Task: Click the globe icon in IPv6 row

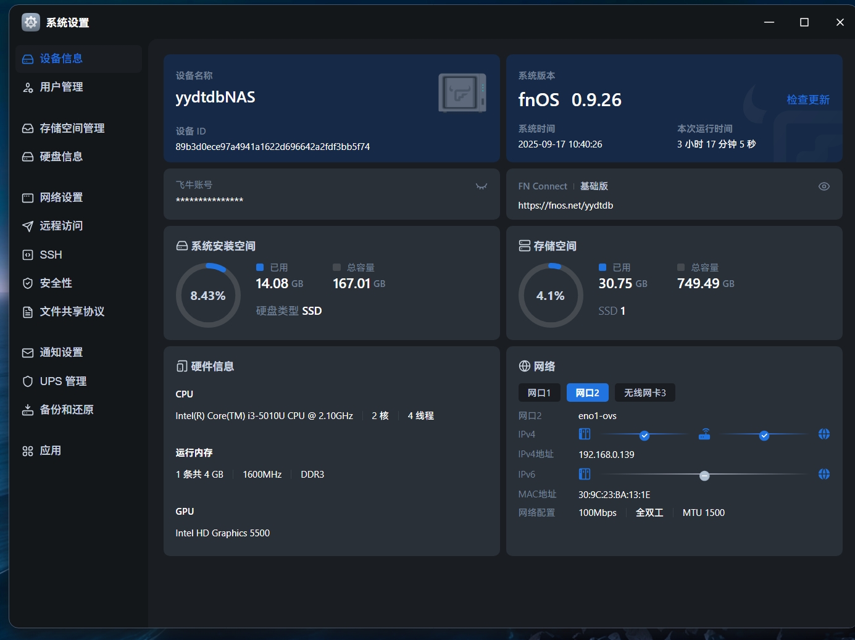Action: click(824, 475)
